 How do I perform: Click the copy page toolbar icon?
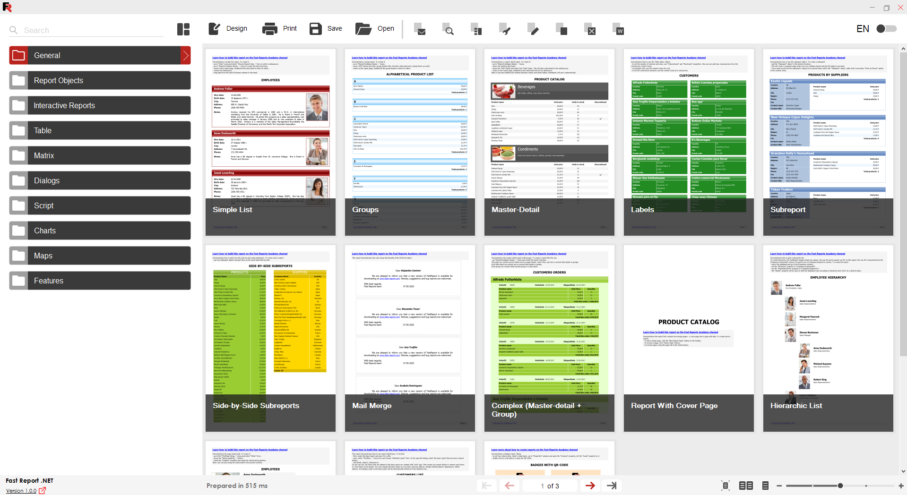pos(561,29)
